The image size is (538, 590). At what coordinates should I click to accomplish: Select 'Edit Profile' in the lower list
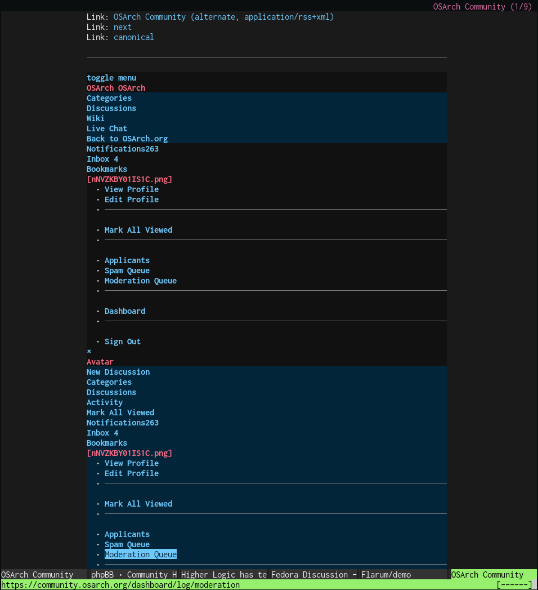132,474
